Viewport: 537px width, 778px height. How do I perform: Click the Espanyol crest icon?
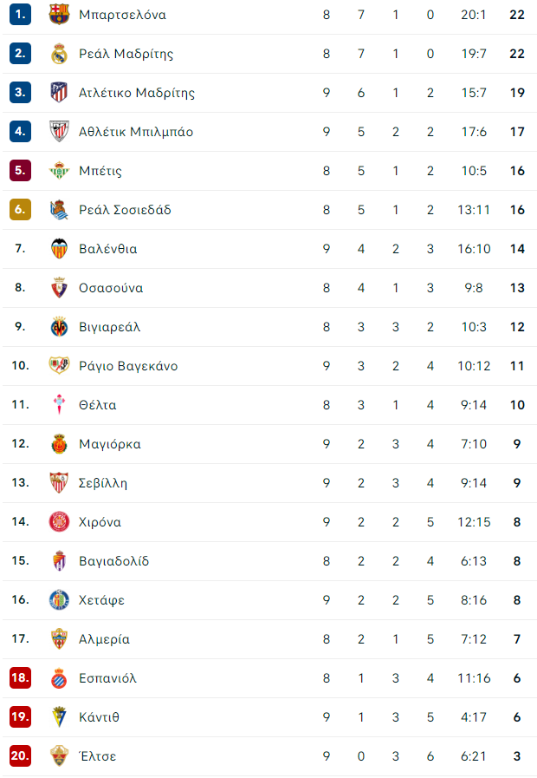click(x=59, y=678)
